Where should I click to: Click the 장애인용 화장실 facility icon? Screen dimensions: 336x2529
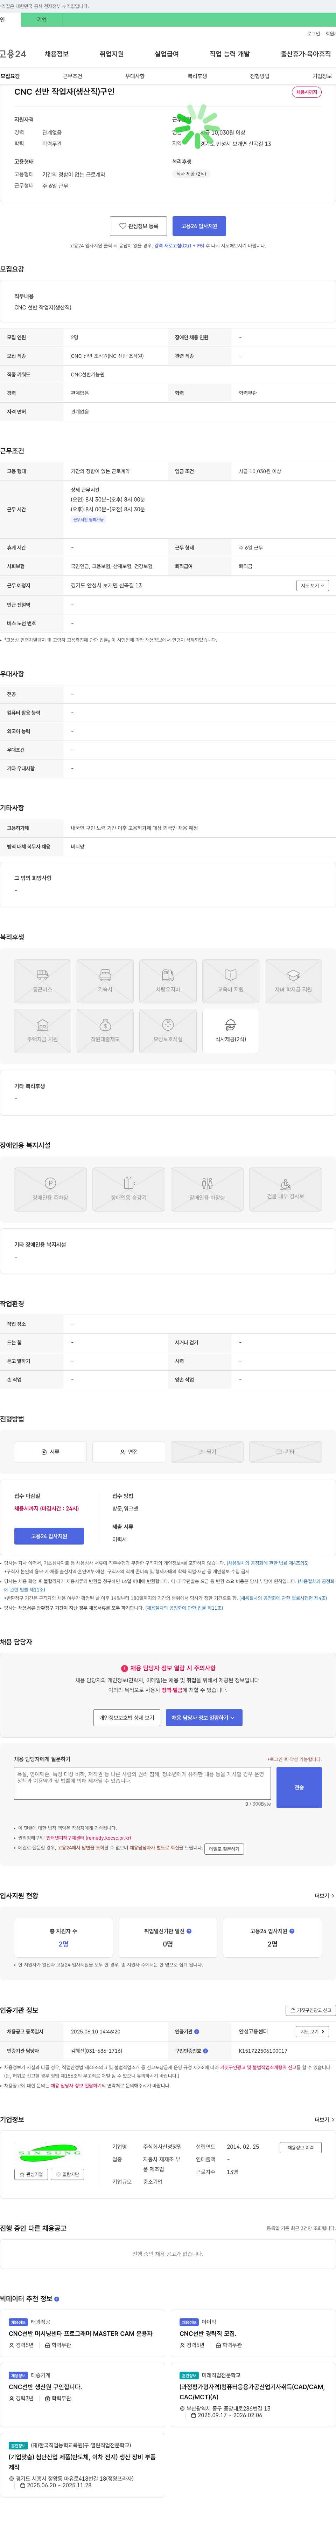[x=207, y=1189]
